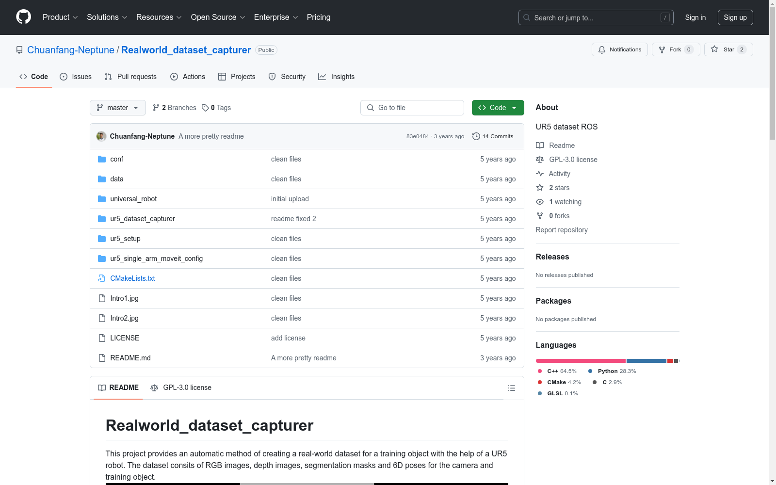Image resolution: width=776 pixels, height=485 pixels.
Task: Click the forks icon in About sidebar
Action: tap(540, 216)
